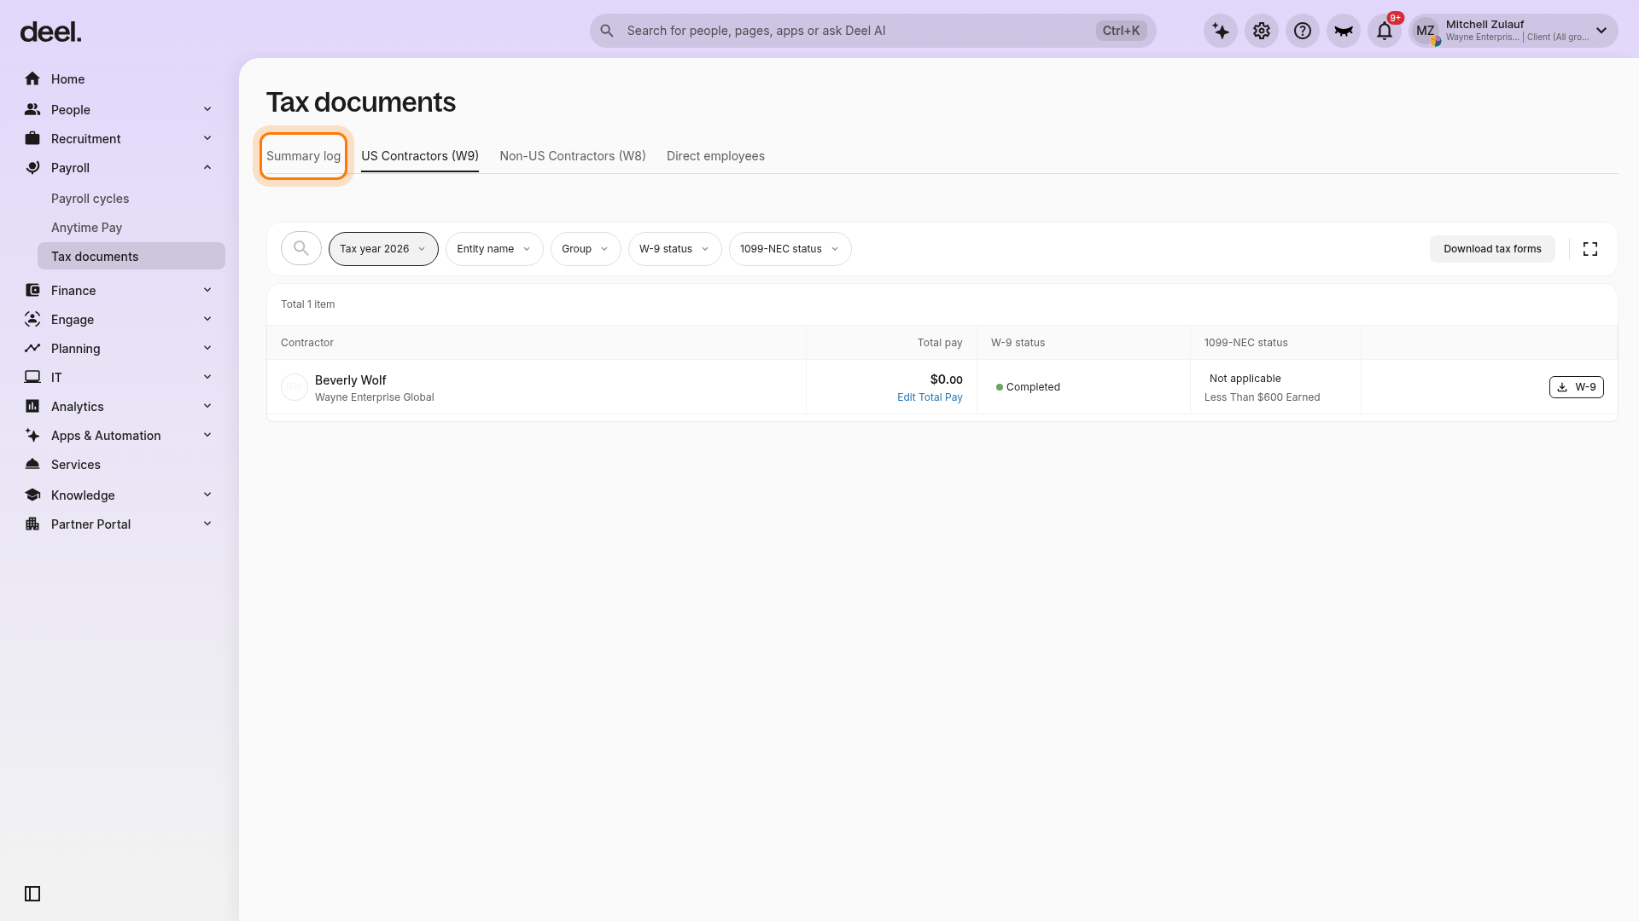Download Beverly Wolf's W-9

tap(1577, 387)
